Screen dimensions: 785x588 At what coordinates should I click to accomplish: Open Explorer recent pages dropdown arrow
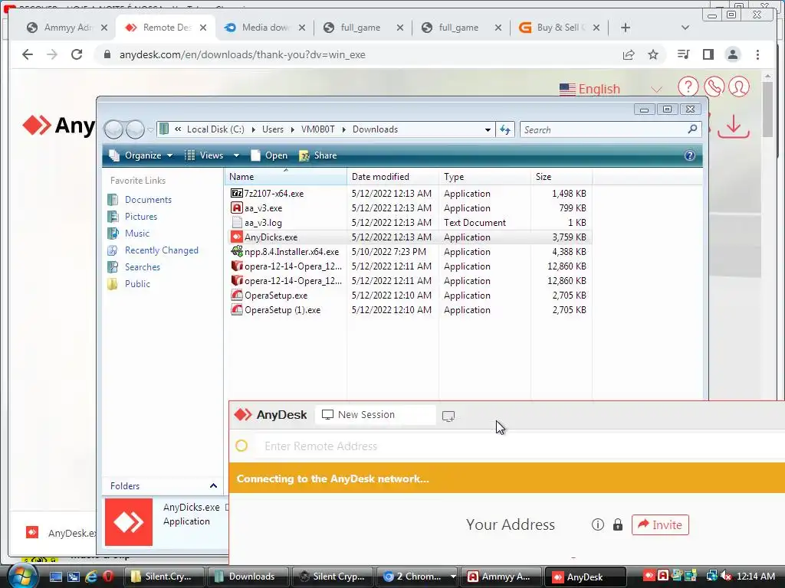click(x=150, y=130)
